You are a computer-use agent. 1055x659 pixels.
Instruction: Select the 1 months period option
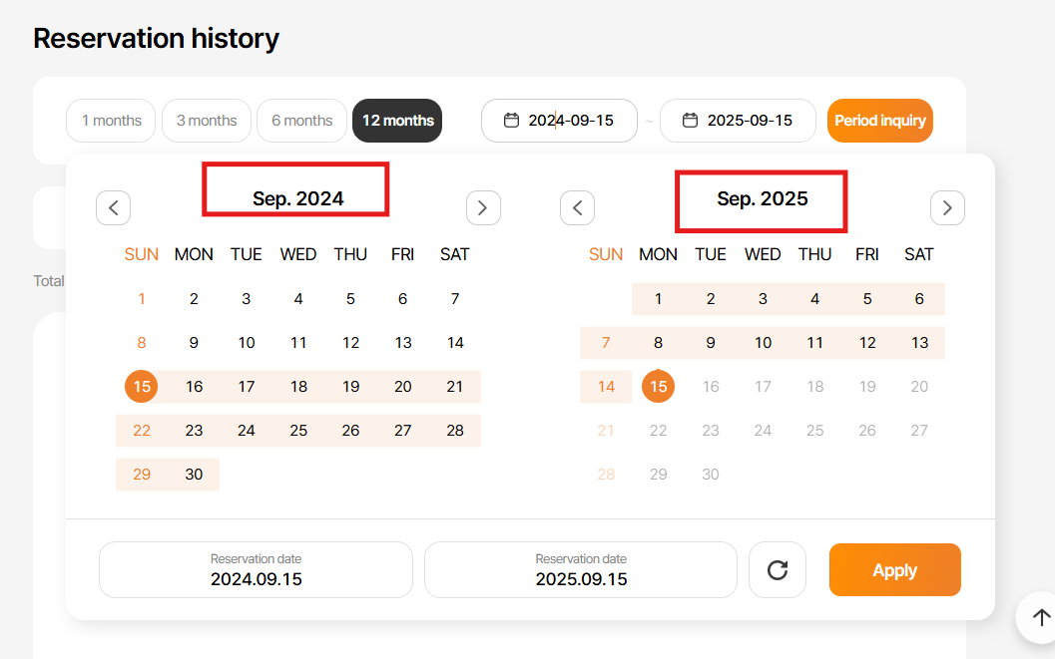tap(111, 121)
